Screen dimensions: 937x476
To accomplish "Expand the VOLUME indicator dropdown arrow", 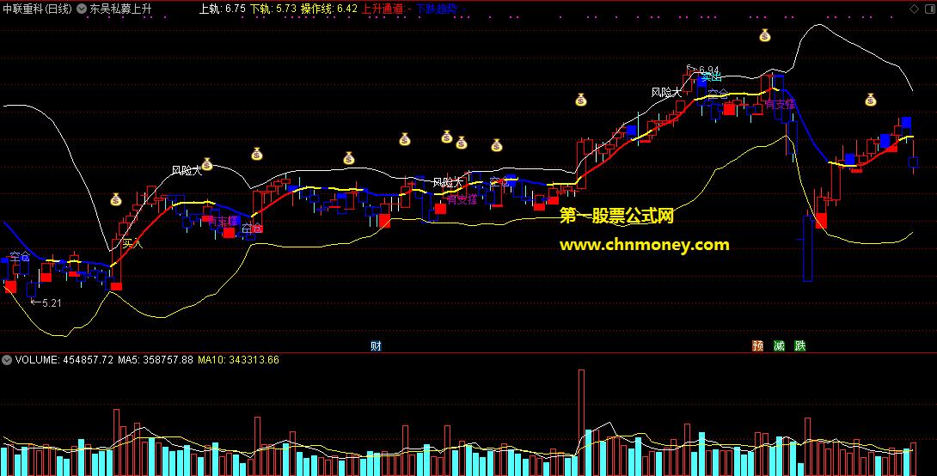I will tap(7, 359).
